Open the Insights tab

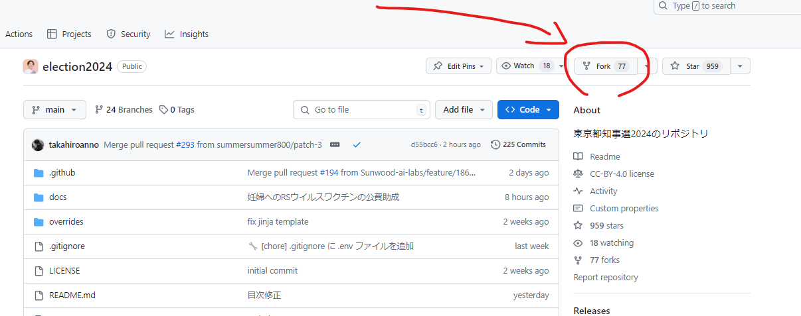click(x=187, y=34)
